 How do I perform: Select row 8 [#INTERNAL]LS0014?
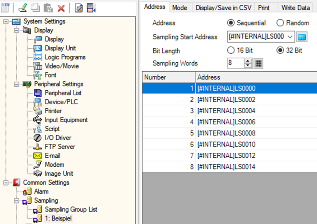coord(230,167)
